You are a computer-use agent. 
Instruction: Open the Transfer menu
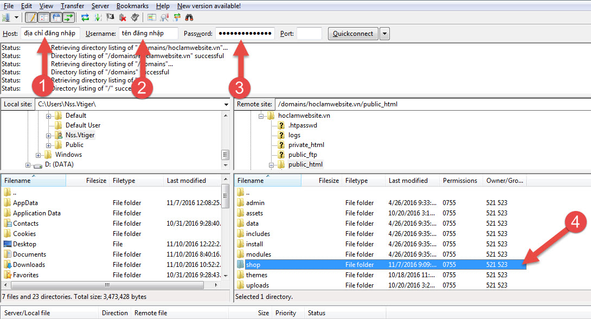[72, 5]
